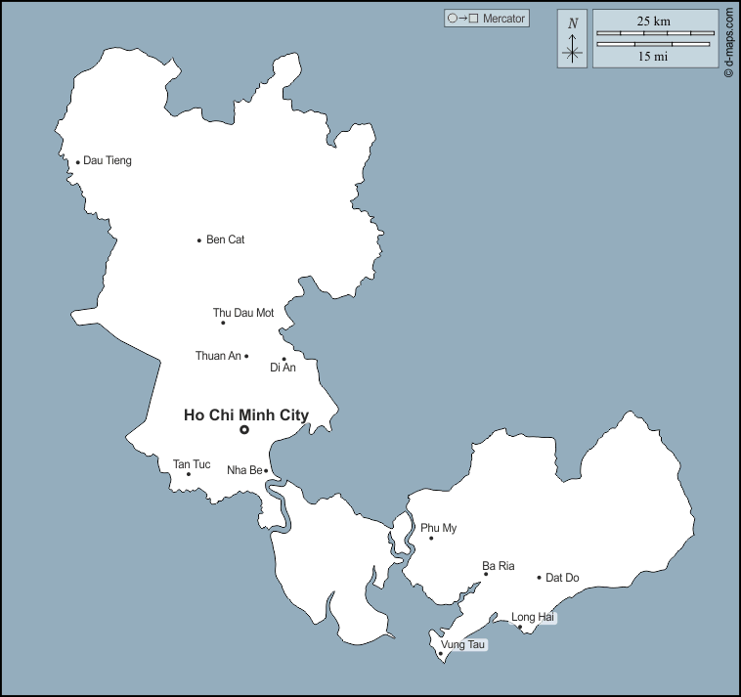
Task: Pick the Thu Dau Mot label
Action: click(x=243, y=313)
